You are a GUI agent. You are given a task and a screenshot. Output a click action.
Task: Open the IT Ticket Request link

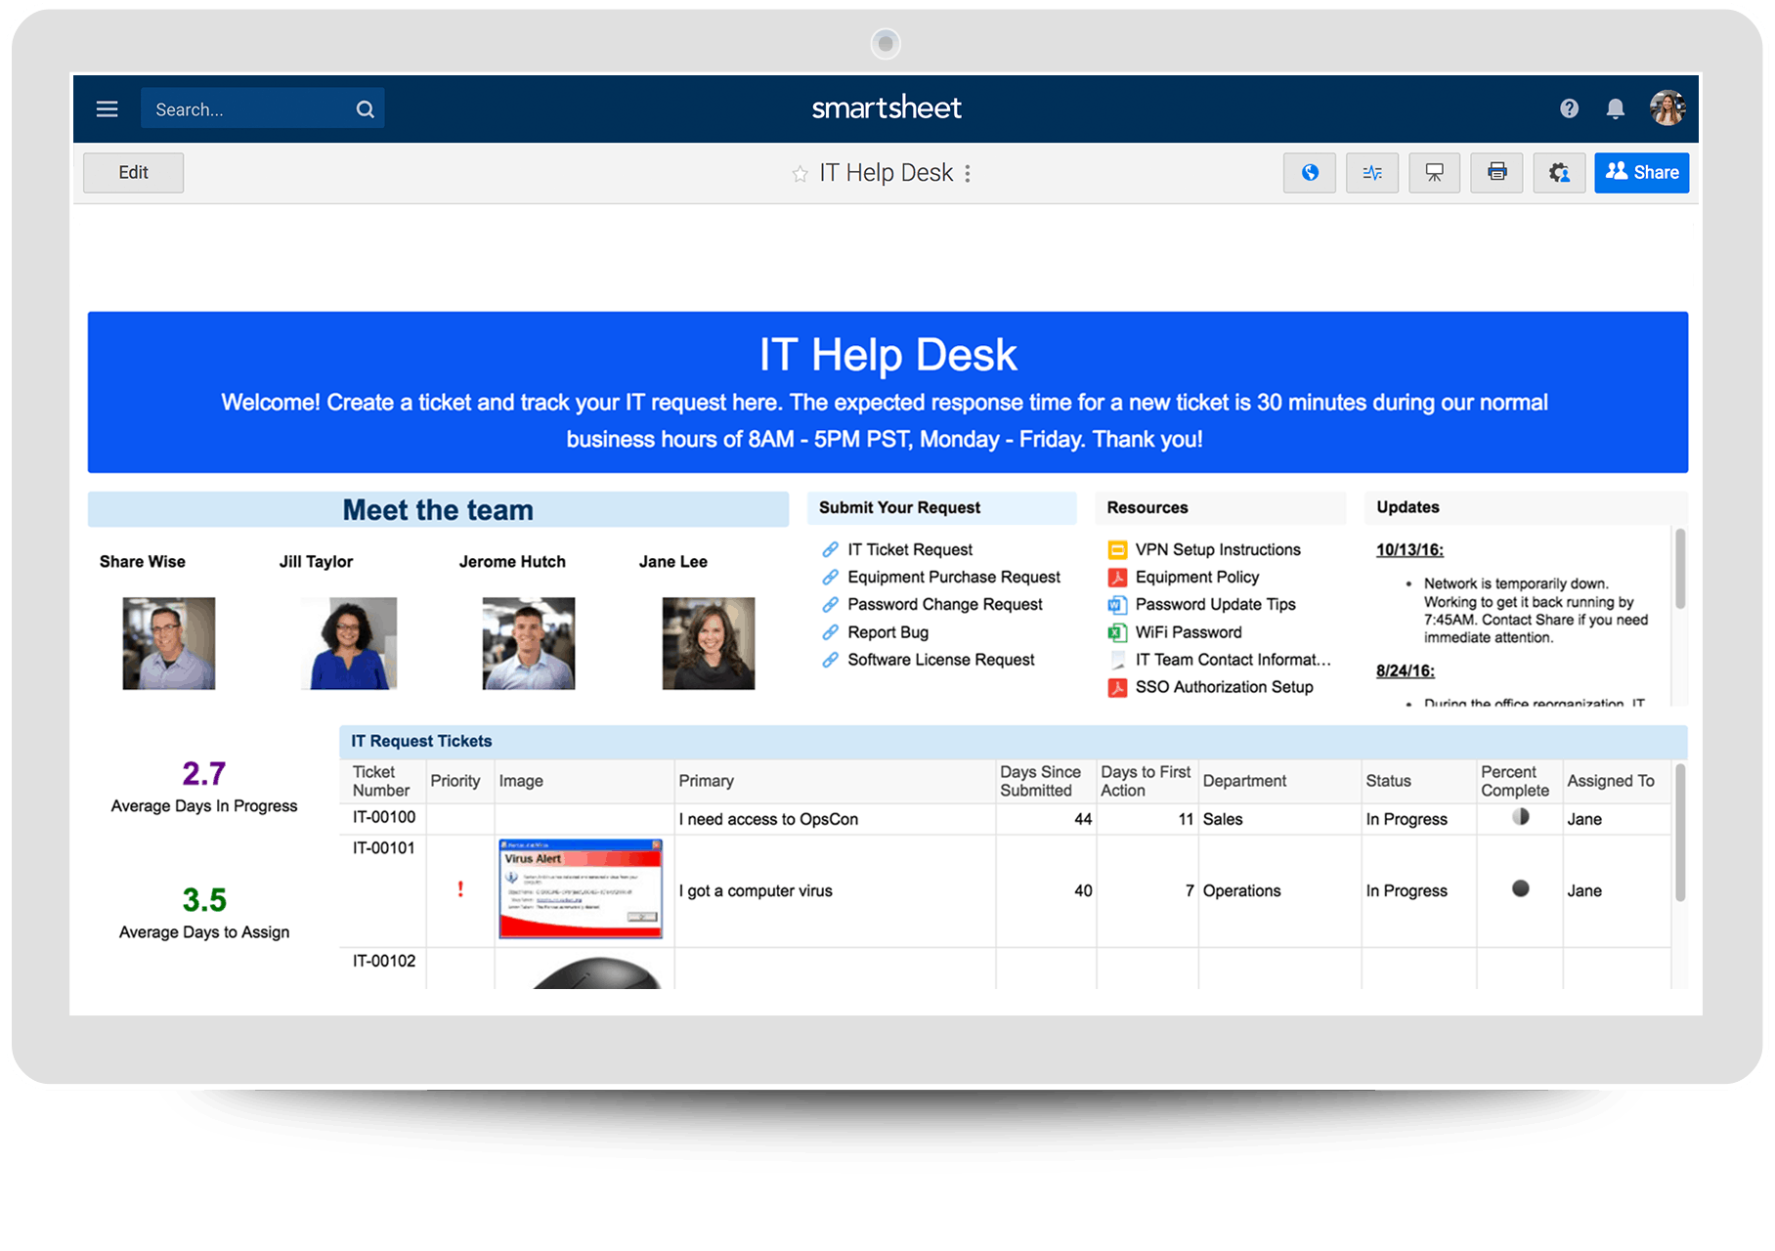click(x=909, y=549)
